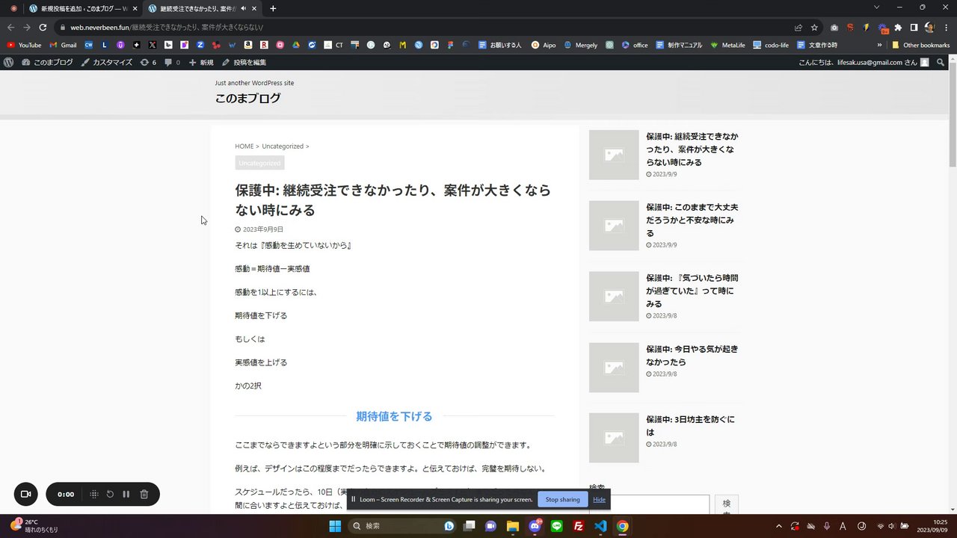The height and width of the screenshot is (538, 957).
Task: Open File Explorer from taskbar
Action: point(513,526)
